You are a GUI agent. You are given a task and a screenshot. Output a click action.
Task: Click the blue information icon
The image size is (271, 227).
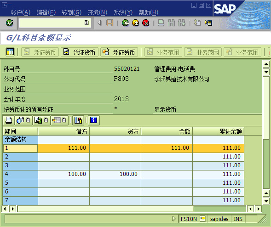pyautogui.click(x=94, y=120)
